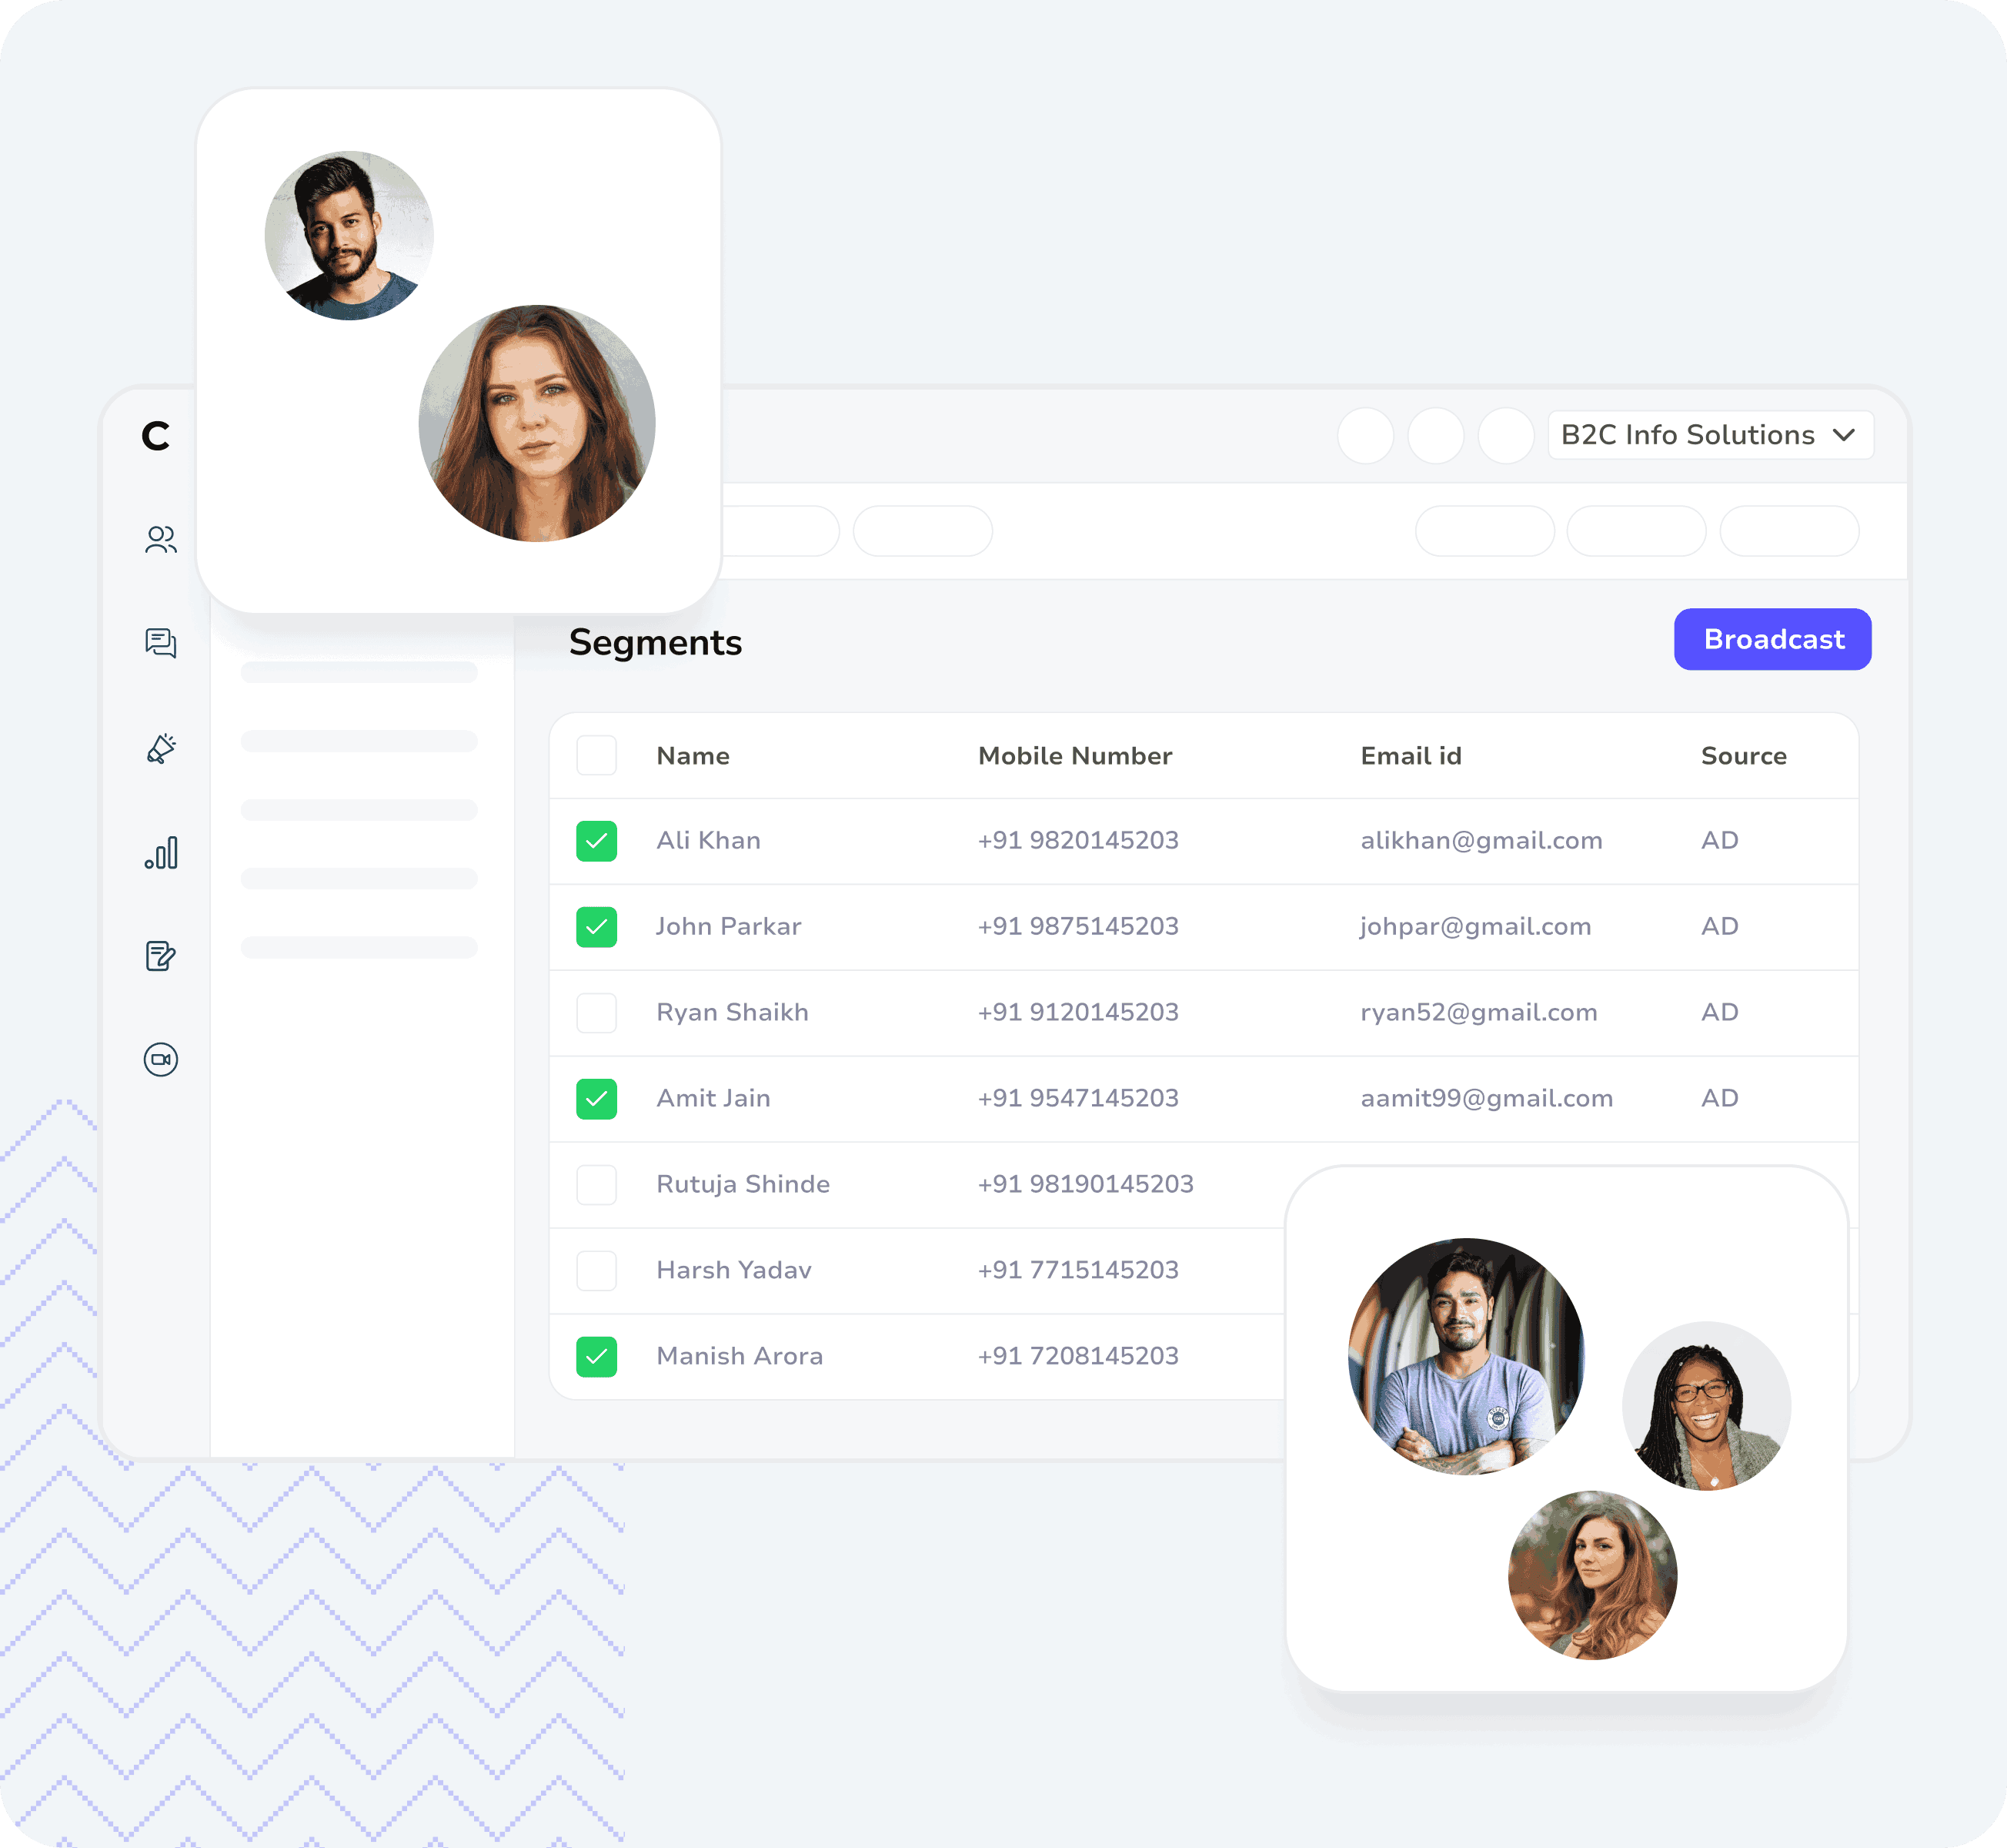
Task: Click the main C logo icon
Action: click(155, 436)
